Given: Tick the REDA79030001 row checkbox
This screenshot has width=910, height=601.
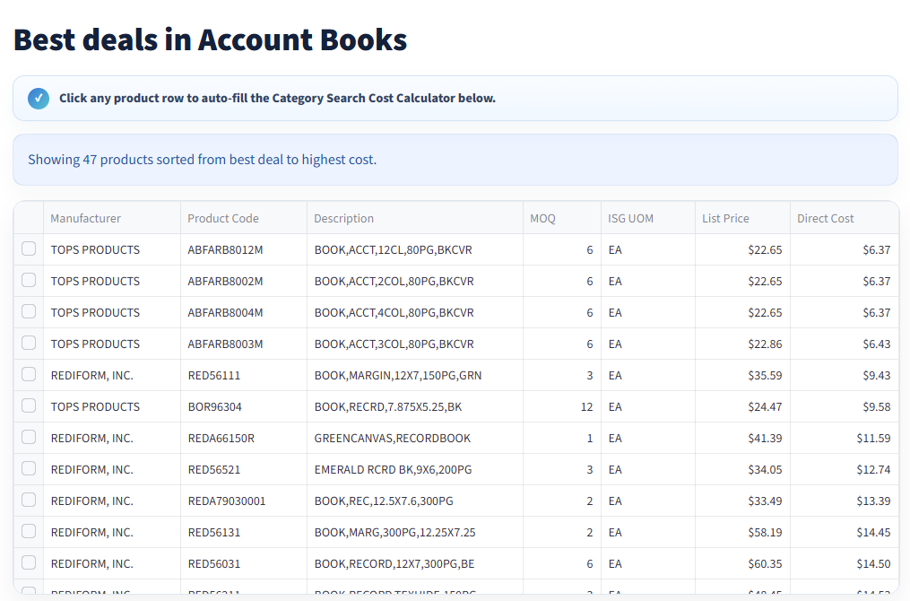Looking at the screenshot, I should 29,500.
